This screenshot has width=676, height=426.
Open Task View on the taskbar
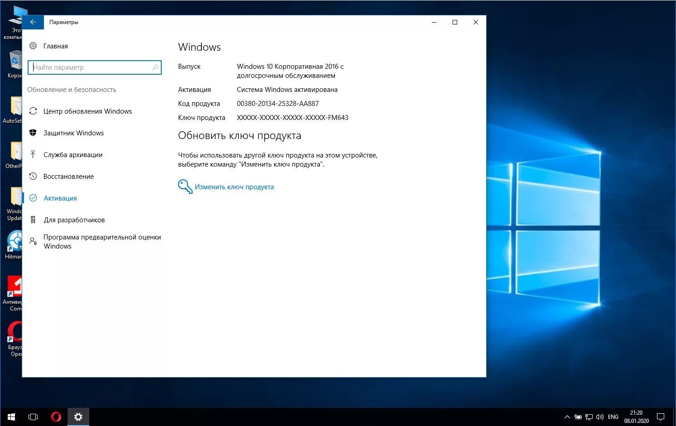click(33, 416)
